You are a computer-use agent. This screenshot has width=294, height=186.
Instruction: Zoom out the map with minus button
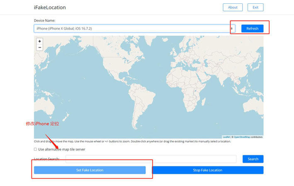(x=40, y=48)
